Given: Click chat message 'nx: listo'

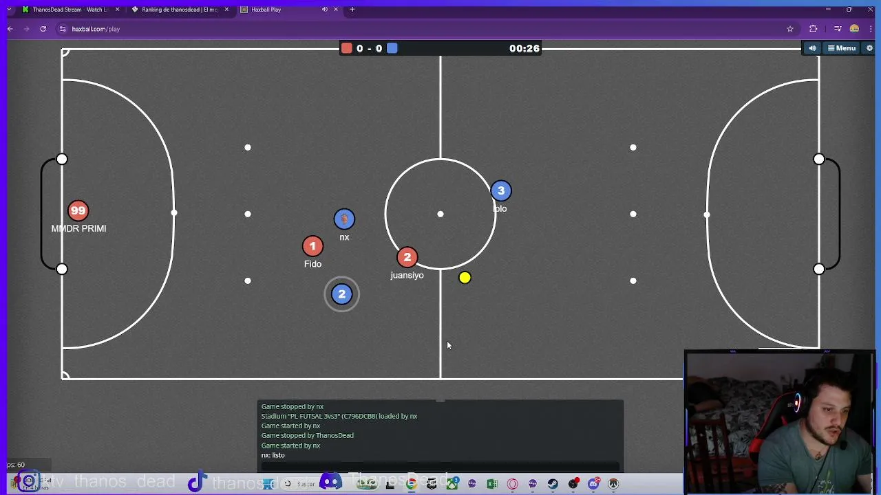Looking at the screenshot, I should tap(273, 455).
